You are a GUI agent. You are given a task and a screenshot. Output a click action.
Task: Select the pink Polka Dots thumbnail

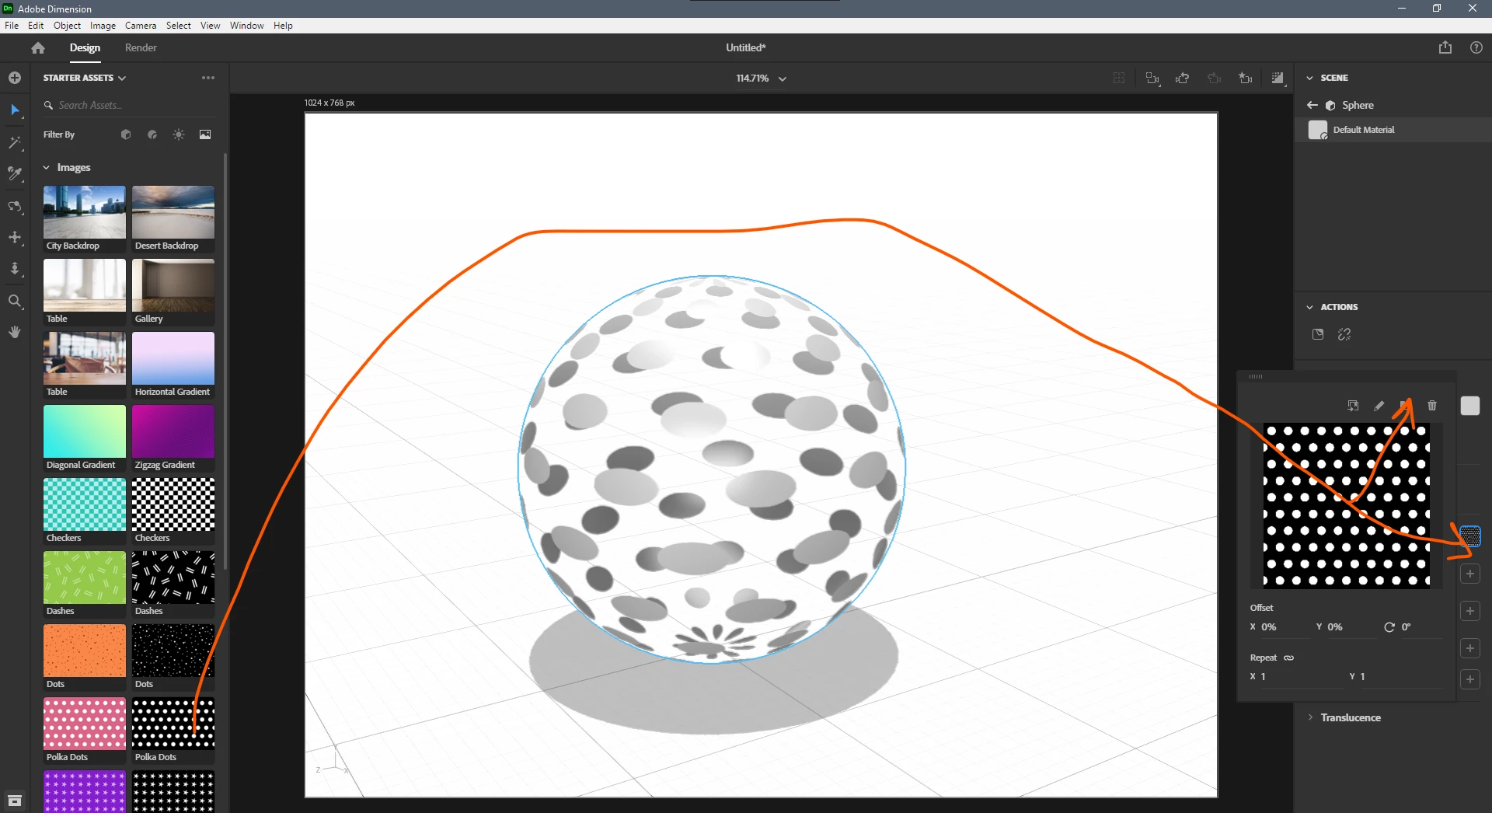point(84,724)
